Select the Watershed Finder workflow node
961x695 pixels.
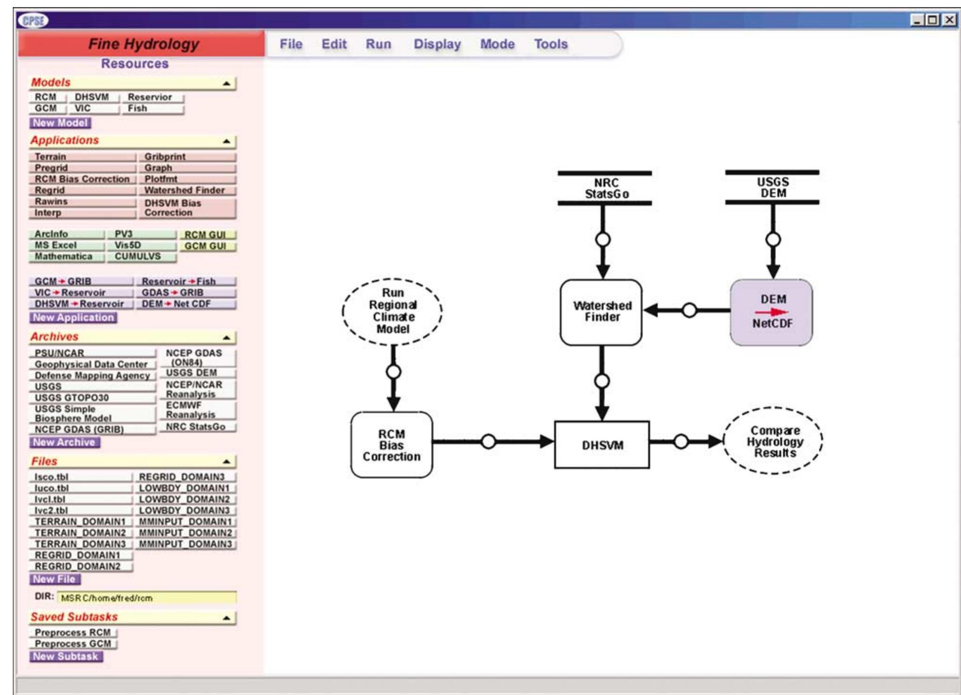(601, 313)
